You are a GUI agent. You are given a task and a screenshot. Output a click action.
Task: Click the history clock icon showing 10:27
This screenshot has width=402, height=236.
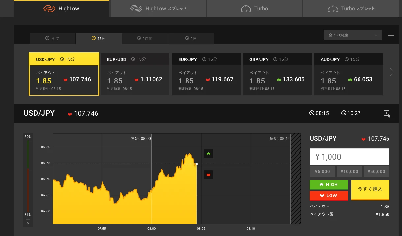point(344,113)
